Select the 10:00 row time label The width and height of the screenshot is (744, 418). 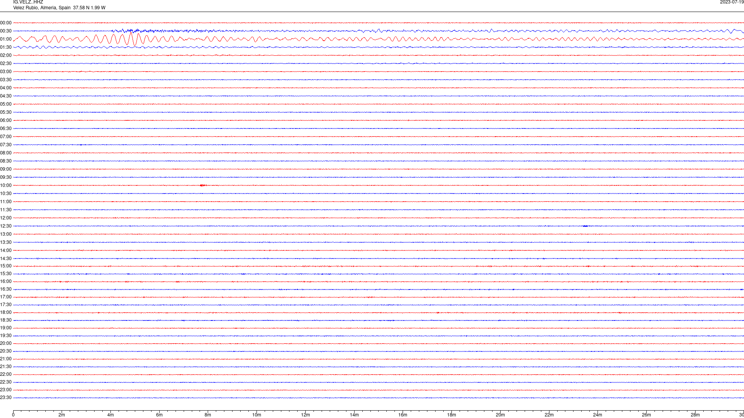click(6, 185)
